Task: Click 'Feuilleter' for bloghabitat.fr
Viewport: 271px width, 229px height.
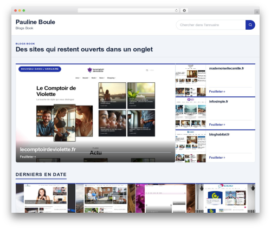Action: [217, 158]
